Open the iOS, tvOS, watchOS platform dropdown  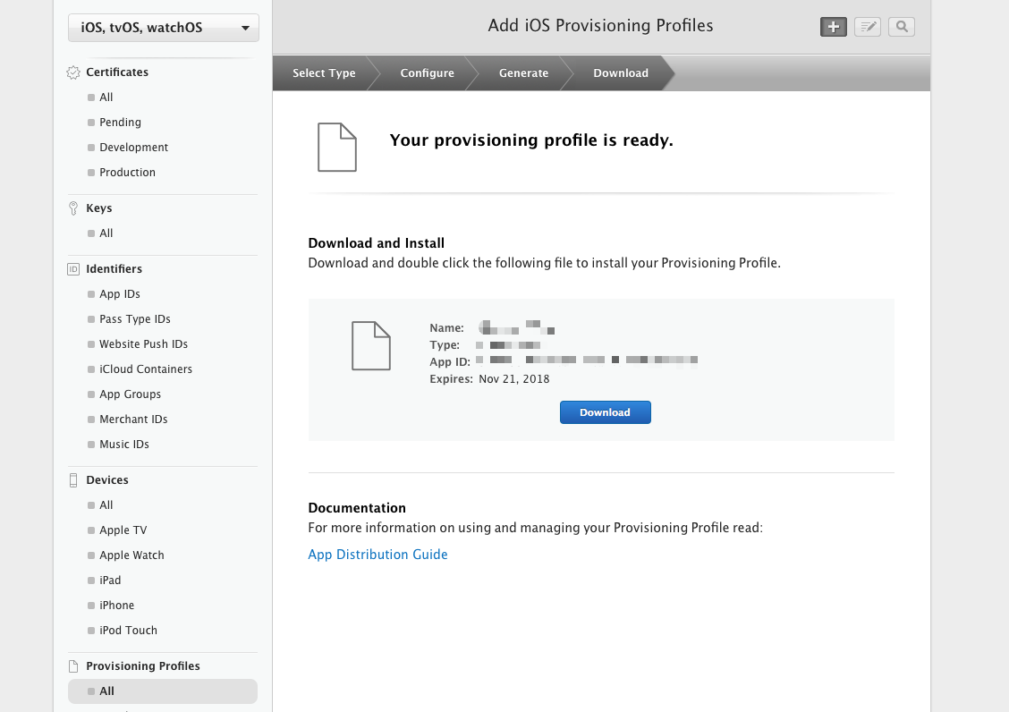pyautogui.click(x=164, y=28)
